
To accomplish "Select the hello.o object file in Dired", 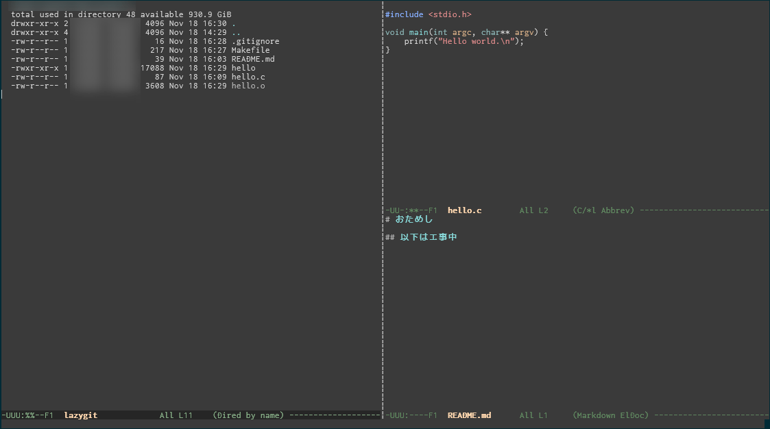I will [x=248, y=86].
